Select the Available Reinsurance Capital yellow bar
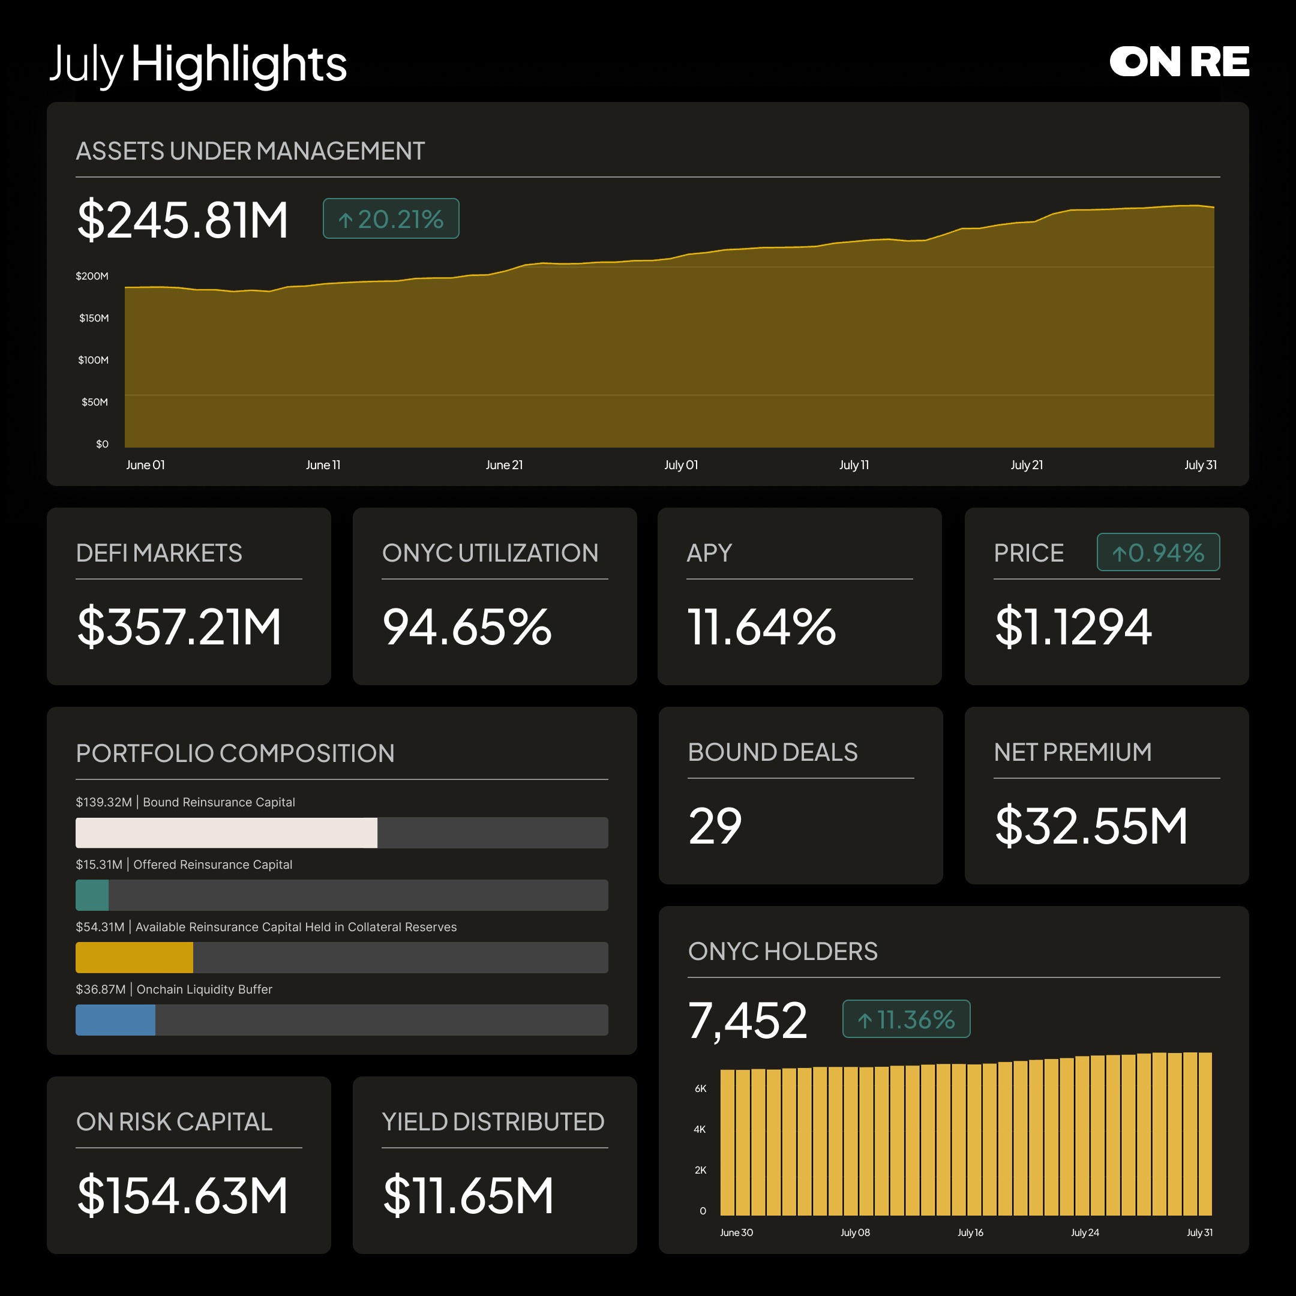The width and height of the screenshot is (1296, 1296). click(x=134, y=957)
